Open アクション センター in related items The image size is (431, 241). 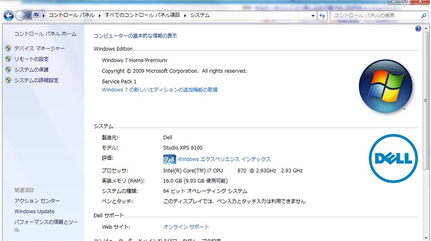(37, 201)
